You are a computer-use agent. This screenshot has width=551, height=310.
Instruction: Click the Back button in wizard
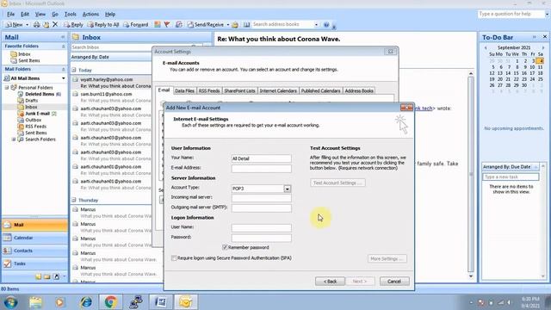(330, 282)
